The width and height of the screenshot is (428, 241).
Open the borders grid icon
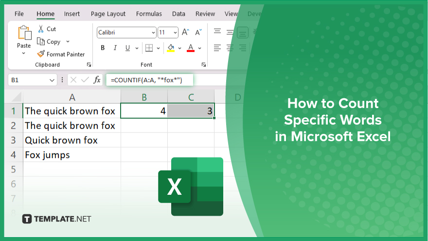[x=149, y=48]
